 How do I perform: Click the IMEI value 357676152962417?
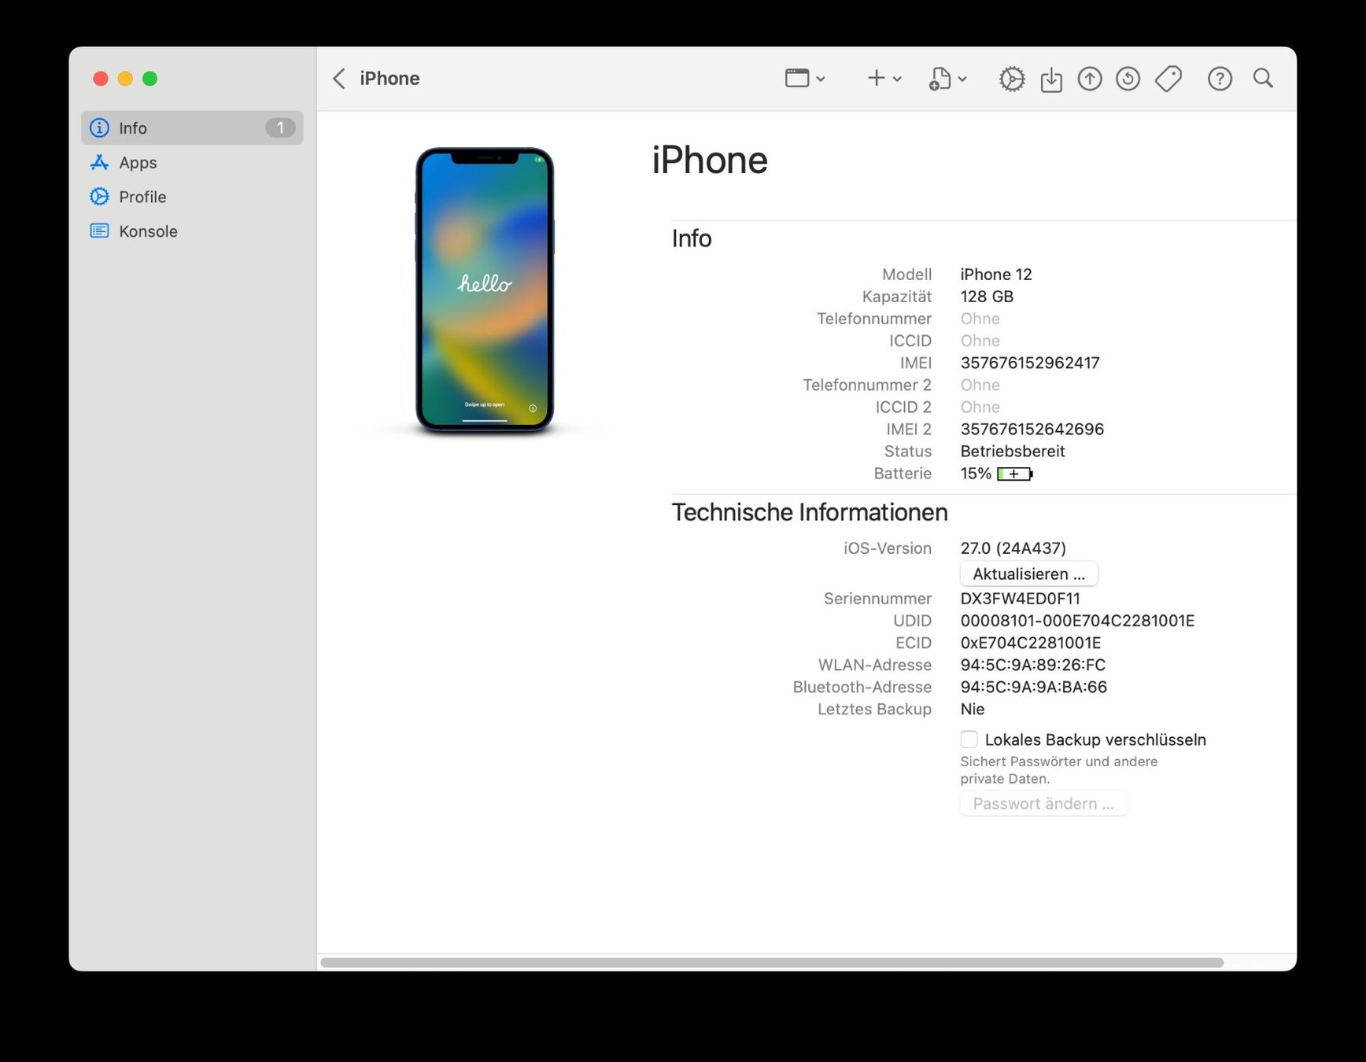tap(1030, 363)
